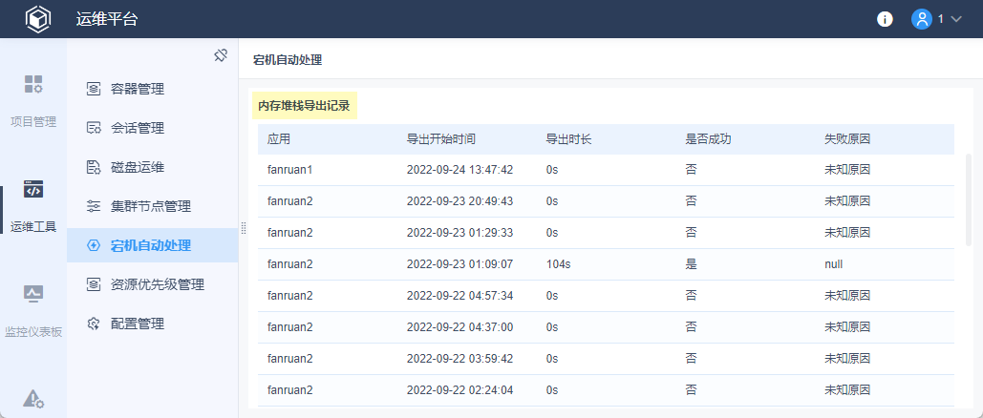Click the 应用 column header
The image size is (983, 418).
[279, 139]
